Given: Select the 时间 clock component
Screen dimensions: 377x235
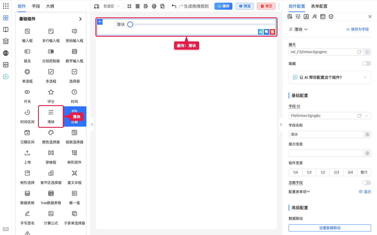Looking at the screenshot, I should [x=75, y=96].
